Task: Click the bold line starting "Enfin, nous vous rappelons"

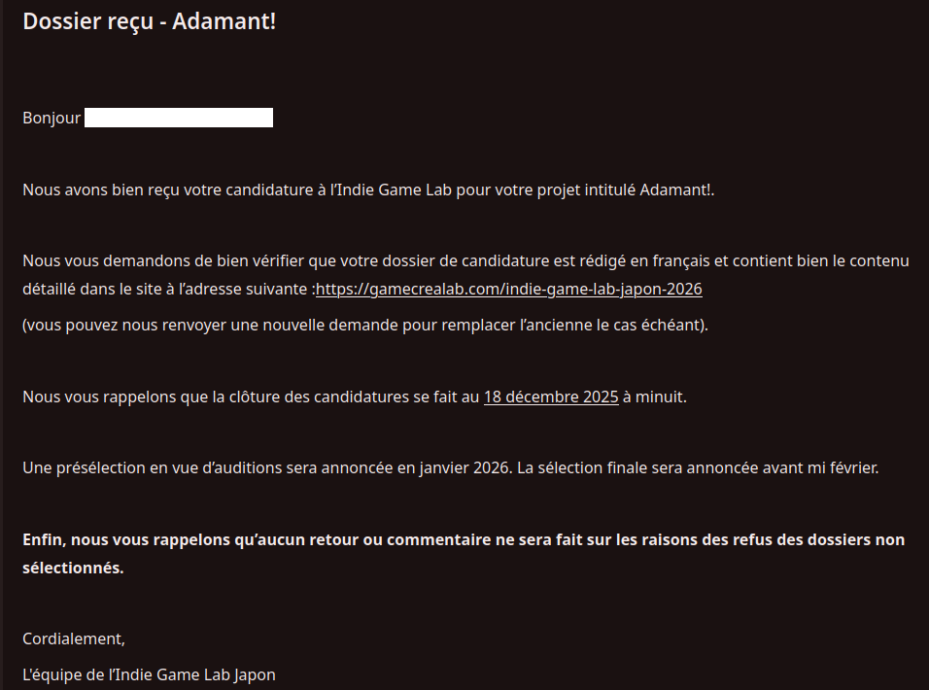Action: point(464,539)
